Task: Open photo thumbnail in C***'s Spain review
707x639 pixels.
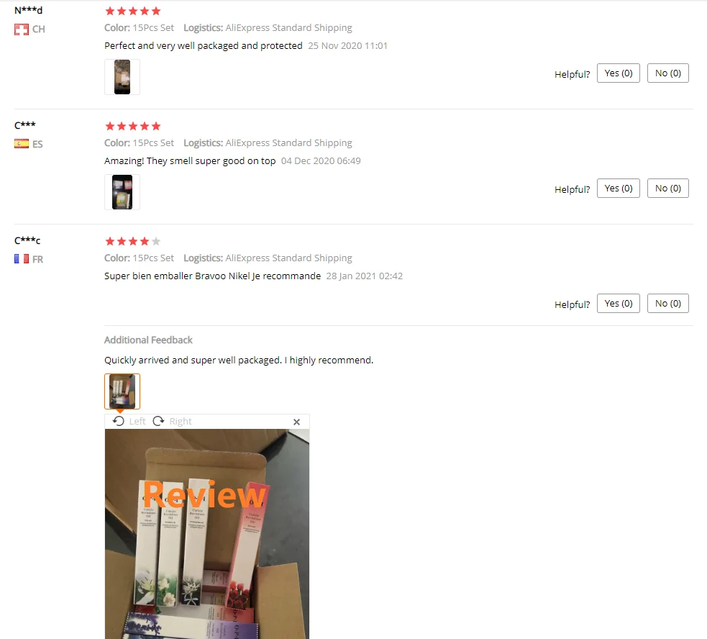Action: (x=122, y=192)
